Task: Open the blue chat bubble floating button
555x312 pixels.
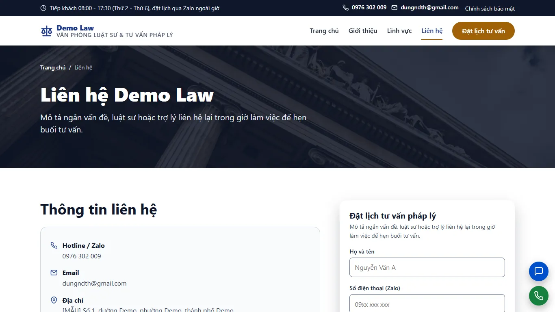Action: click(539, 271)
